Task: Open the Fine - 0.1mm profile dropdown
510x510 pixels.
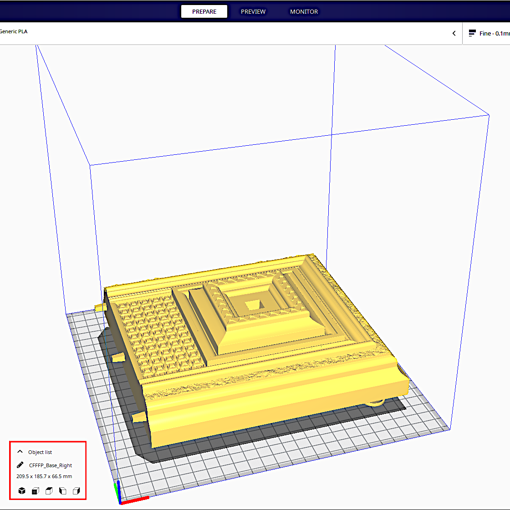Action: pyautogui.click(x=494, y=33)
